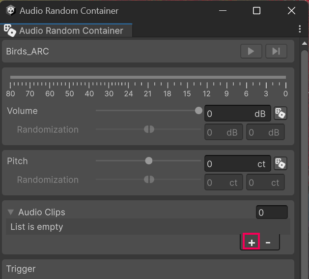
Task: Remove audio clip with minus button
Action: [268, 242]
